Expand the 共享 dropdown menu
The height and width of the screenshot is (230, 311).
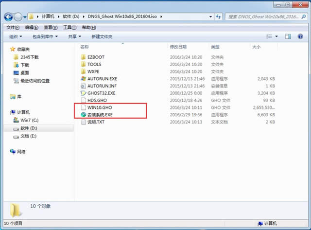pos(74,36)
